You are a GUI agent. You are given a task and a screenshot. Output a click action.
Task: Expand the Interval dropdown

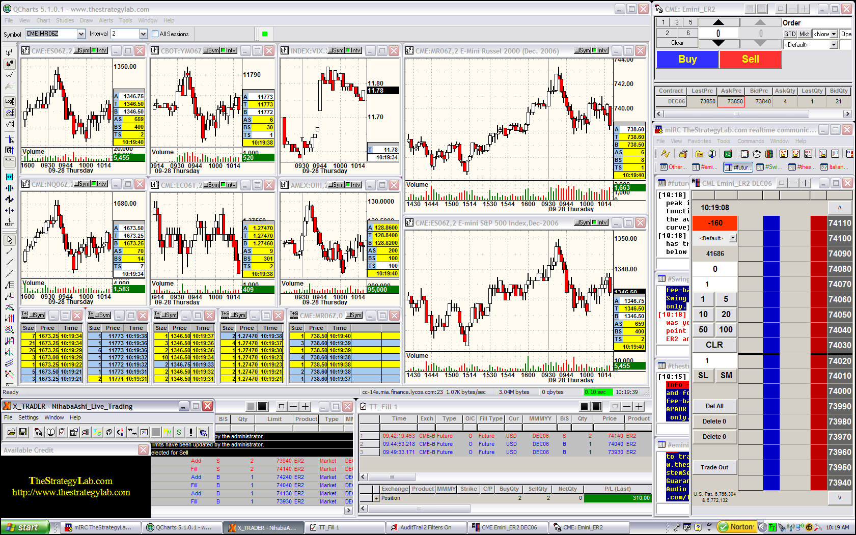pos(143,34)
